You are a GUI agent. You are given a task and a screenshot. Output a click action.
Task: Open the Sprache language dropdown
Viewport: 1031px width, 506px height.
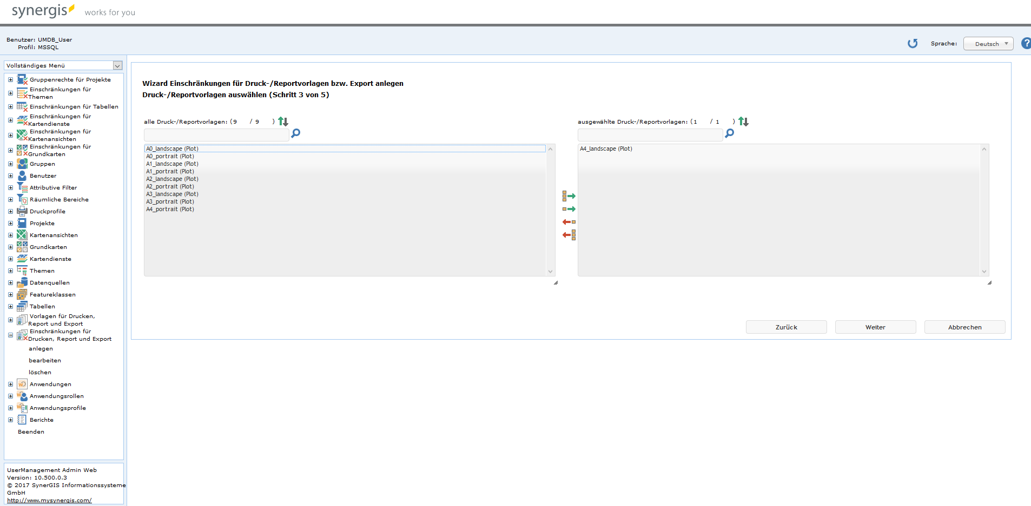(x=988, y=44)
